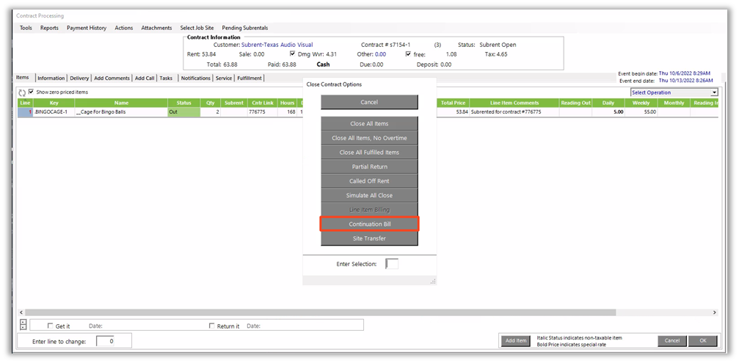Check the Return it checkbox
Image resolution: width=739 pixels, height=363 pixels.
click(x=212, y=326)
